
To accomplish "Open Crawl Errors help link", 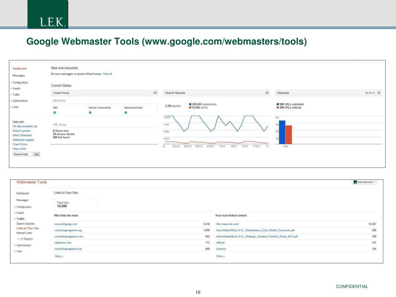I will coord(20,145).
